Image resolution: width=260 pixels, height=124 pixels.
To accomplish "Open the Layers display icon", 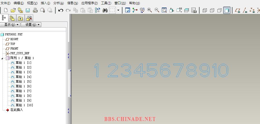I will pos(187,10).
